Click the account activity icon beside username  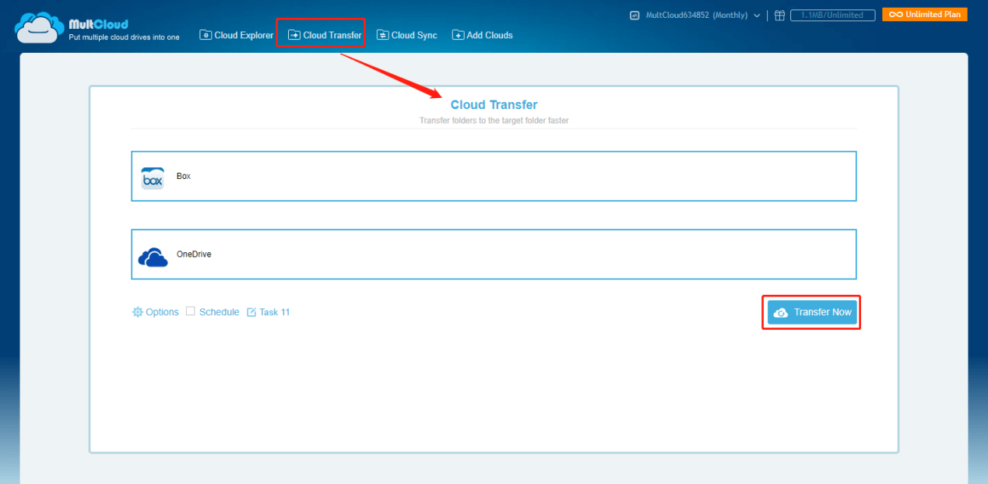click(x=635, y=15)
